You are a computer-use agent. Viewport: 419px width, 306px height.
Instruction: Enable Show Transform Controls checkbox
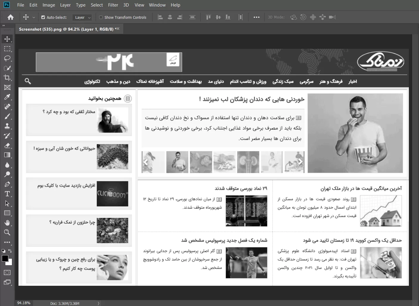tap(101, 17)
